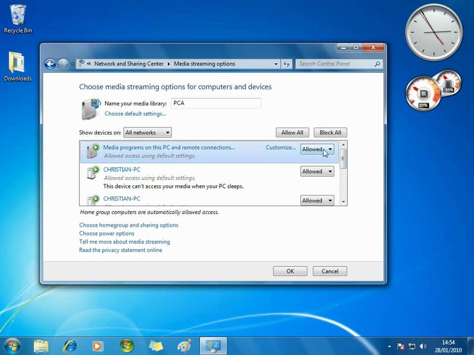Open Read the privacy statement online
The width and height of the screenshot is (474, 355).
[120, 250]
